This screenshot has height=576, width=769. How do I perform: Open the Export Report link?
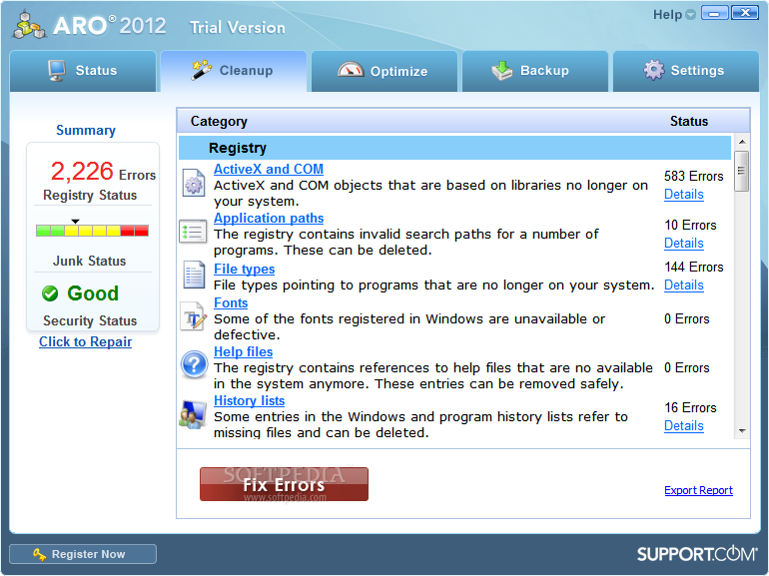(x=698, y=490)
